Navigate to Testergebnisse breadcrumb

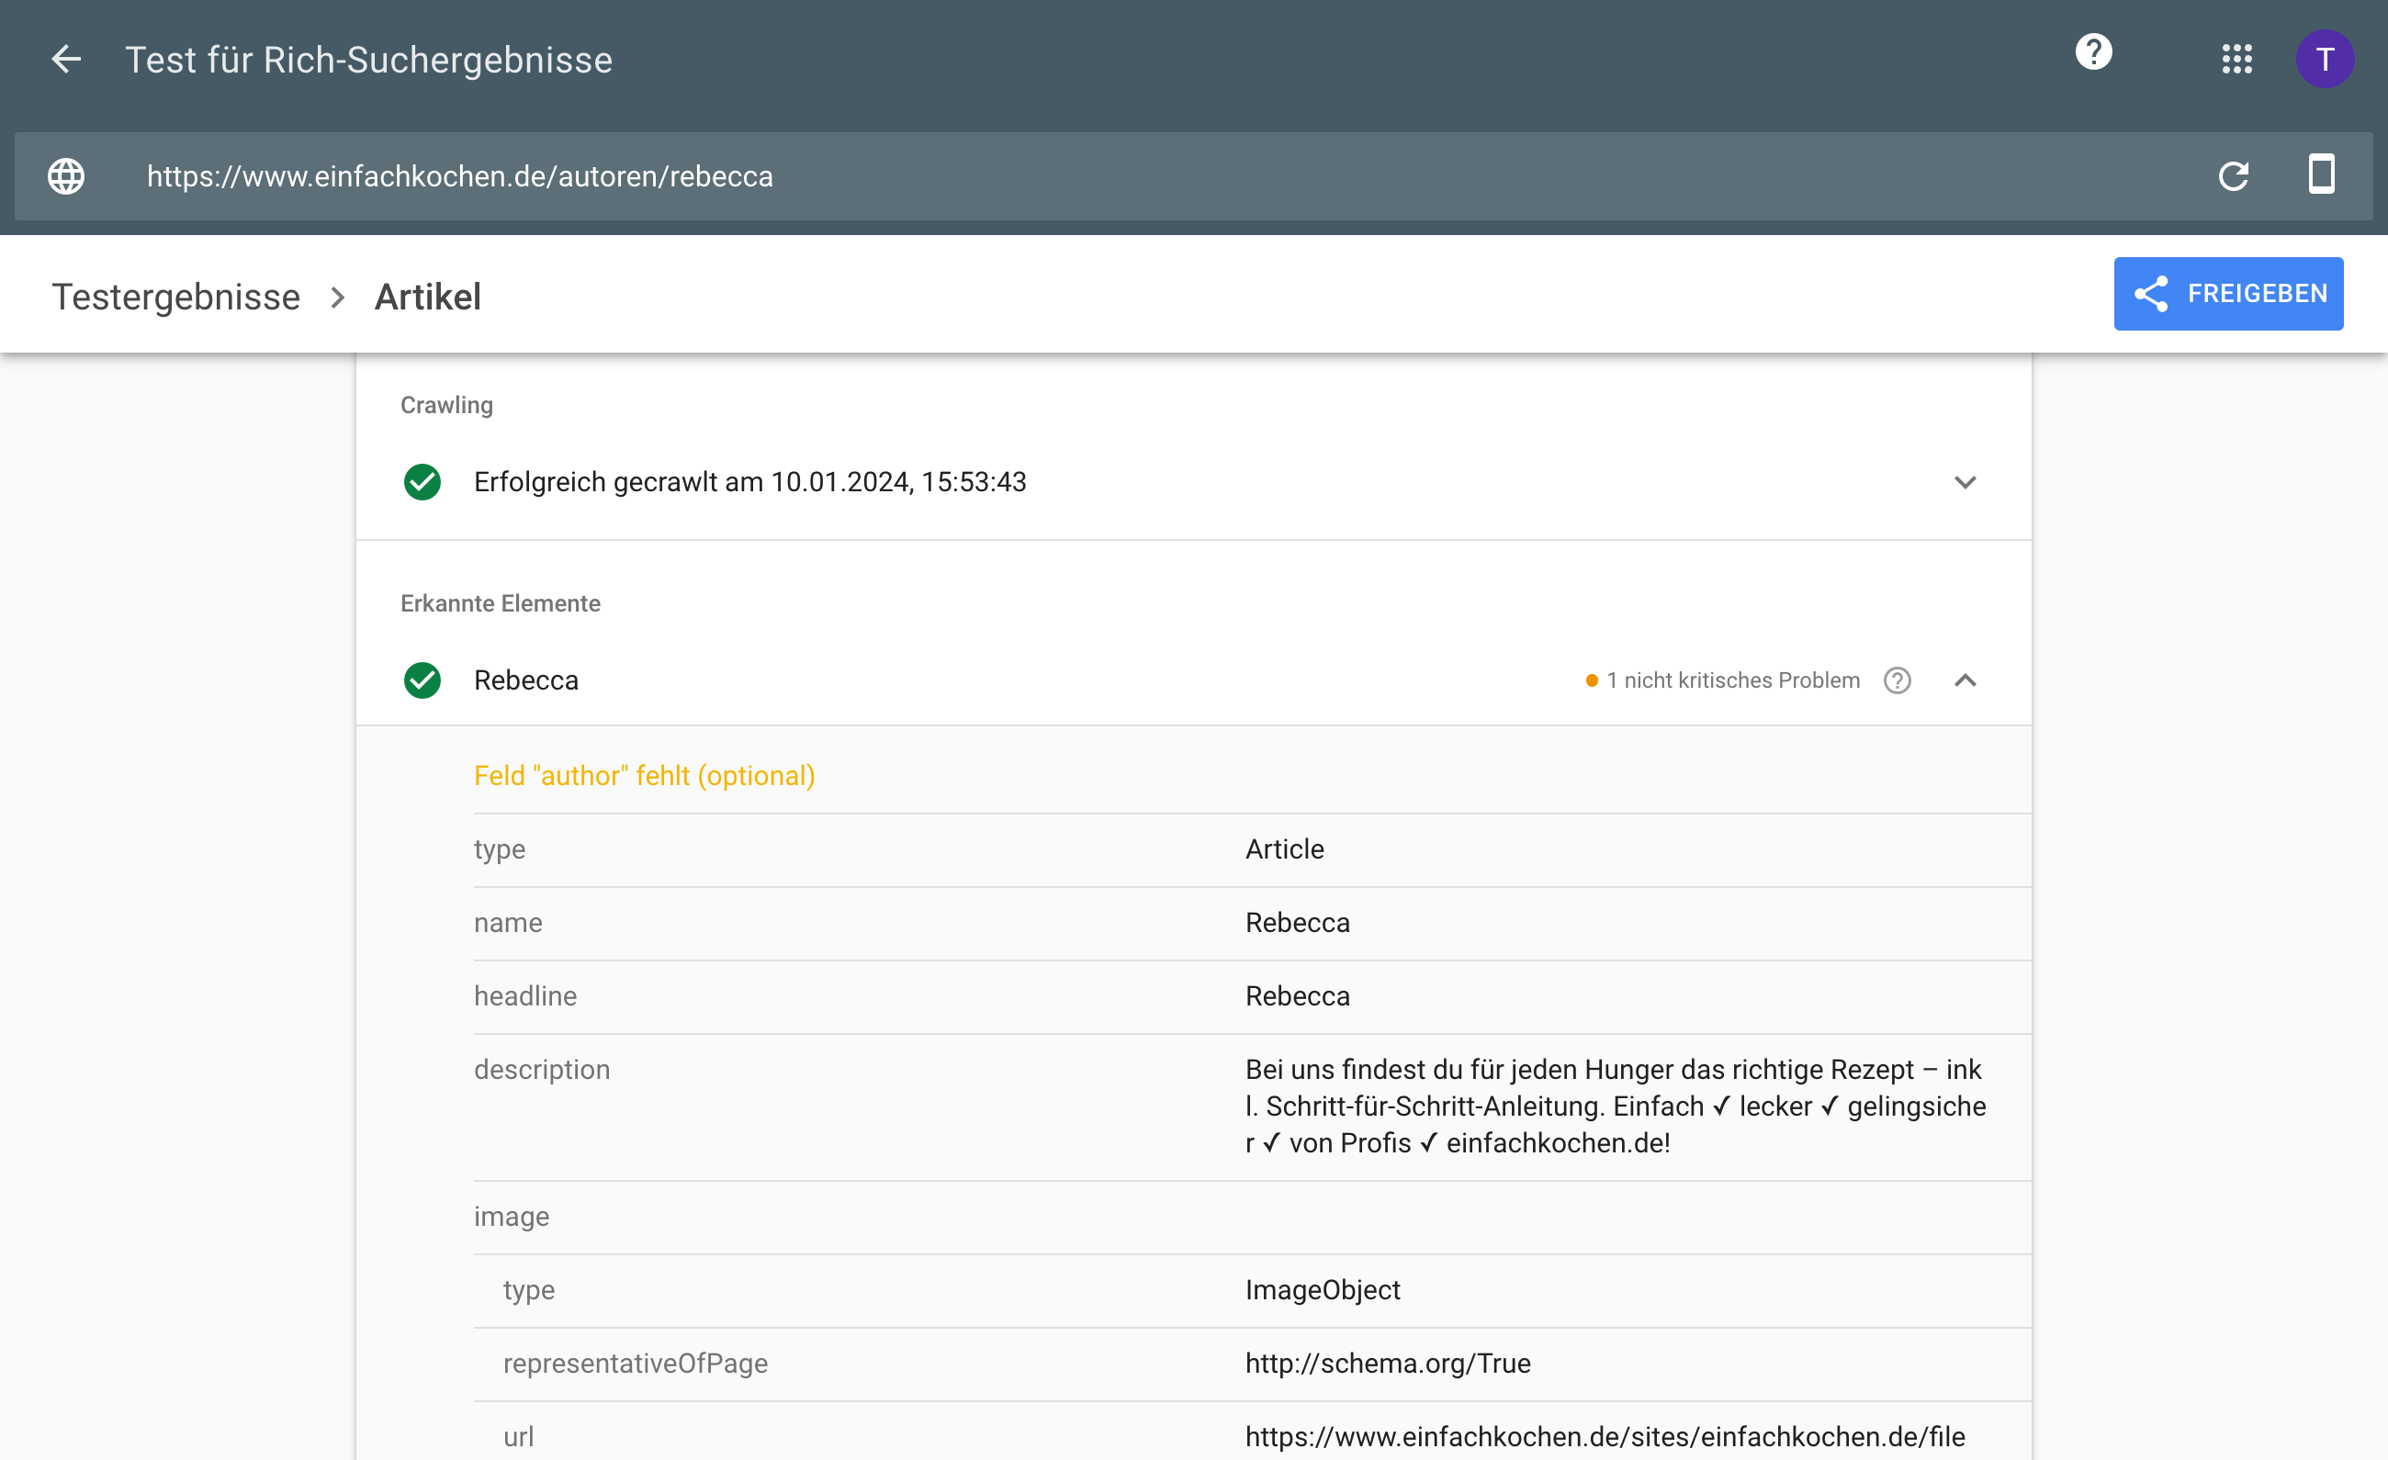176,297
